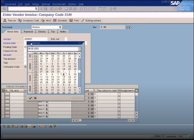
Task: Click the Select All lines icon
Action: [x=9, y=126]
